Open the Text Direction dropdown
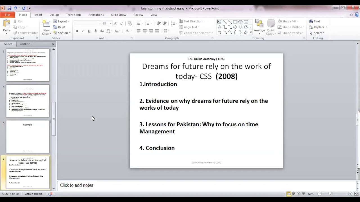The height and width of the screenshot is (202, 360). pyautogui.click(x=192, y=21)
